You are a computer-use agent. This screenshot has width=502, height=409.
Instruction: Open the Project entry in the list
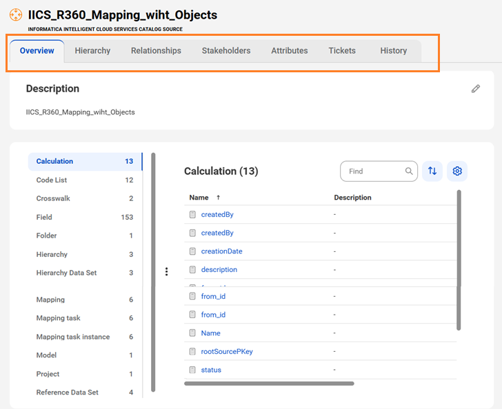[x=85, y=374]
